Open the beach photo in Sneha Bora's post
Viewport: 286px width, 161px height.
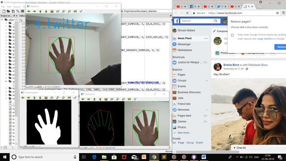248,114
